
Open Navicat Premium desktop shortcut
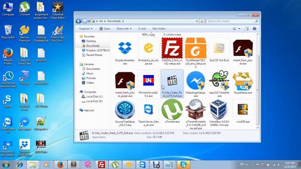(x=24, y=33)
